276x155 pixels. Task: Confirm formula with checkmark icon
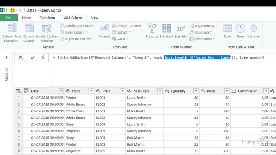coord(33,57)
